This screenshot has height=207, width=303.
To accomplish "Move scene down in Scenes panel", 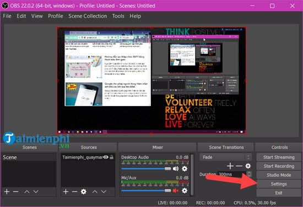I will point(36,192).
